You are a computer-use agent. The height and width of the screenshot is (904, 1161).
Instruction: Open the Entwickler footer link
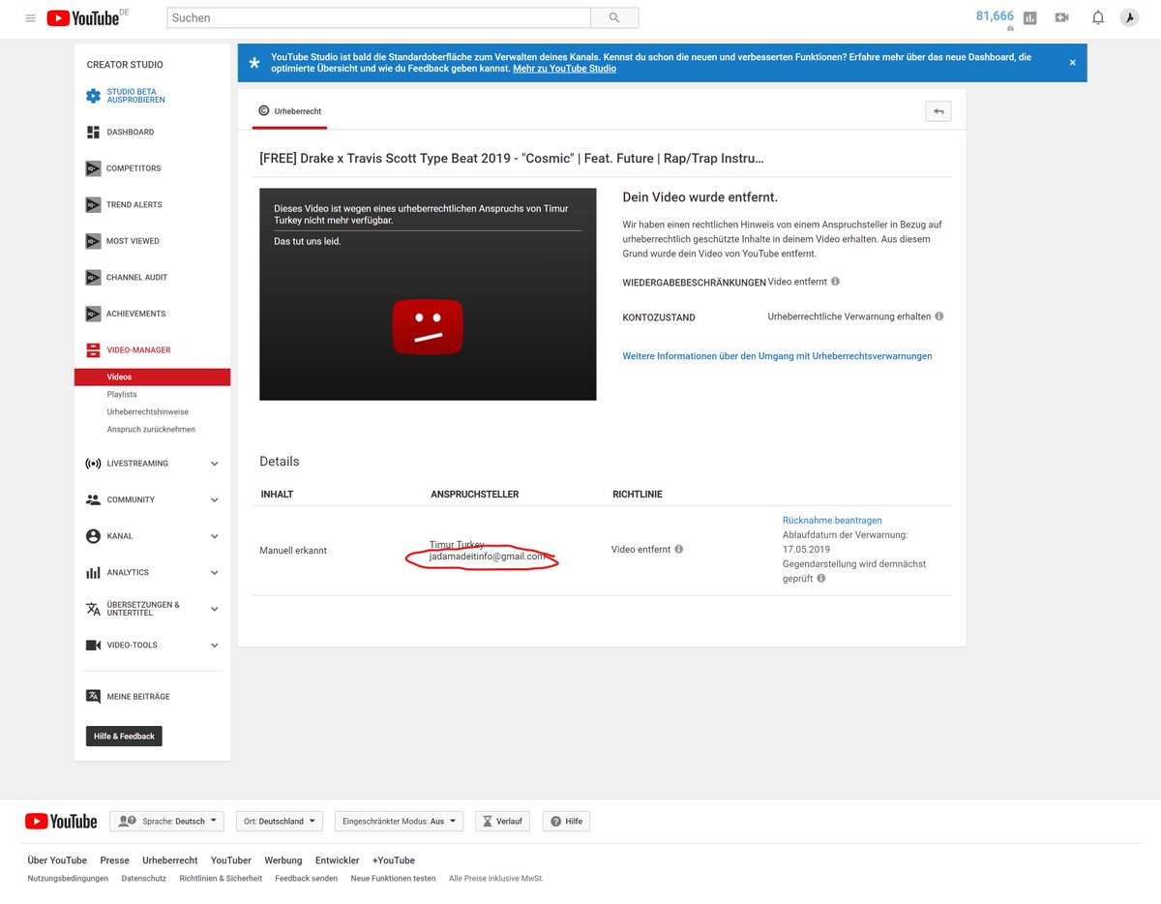tap(337, 860)
